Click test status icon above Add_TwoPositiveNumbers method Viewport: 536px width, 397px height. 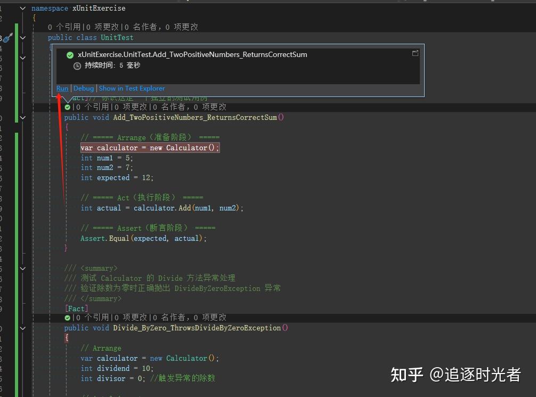(67, 107)
